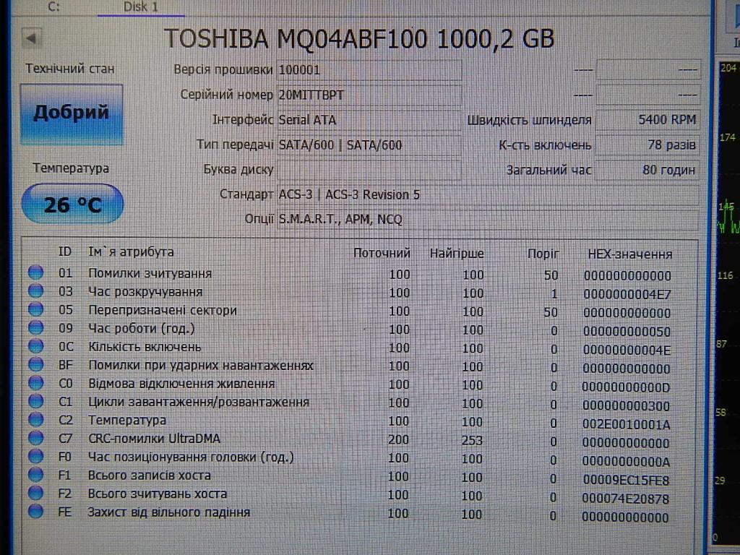Select firmware version field 100001
This screenshot has width=740, height=555.
pyautogui.click(x=369, y=70)
